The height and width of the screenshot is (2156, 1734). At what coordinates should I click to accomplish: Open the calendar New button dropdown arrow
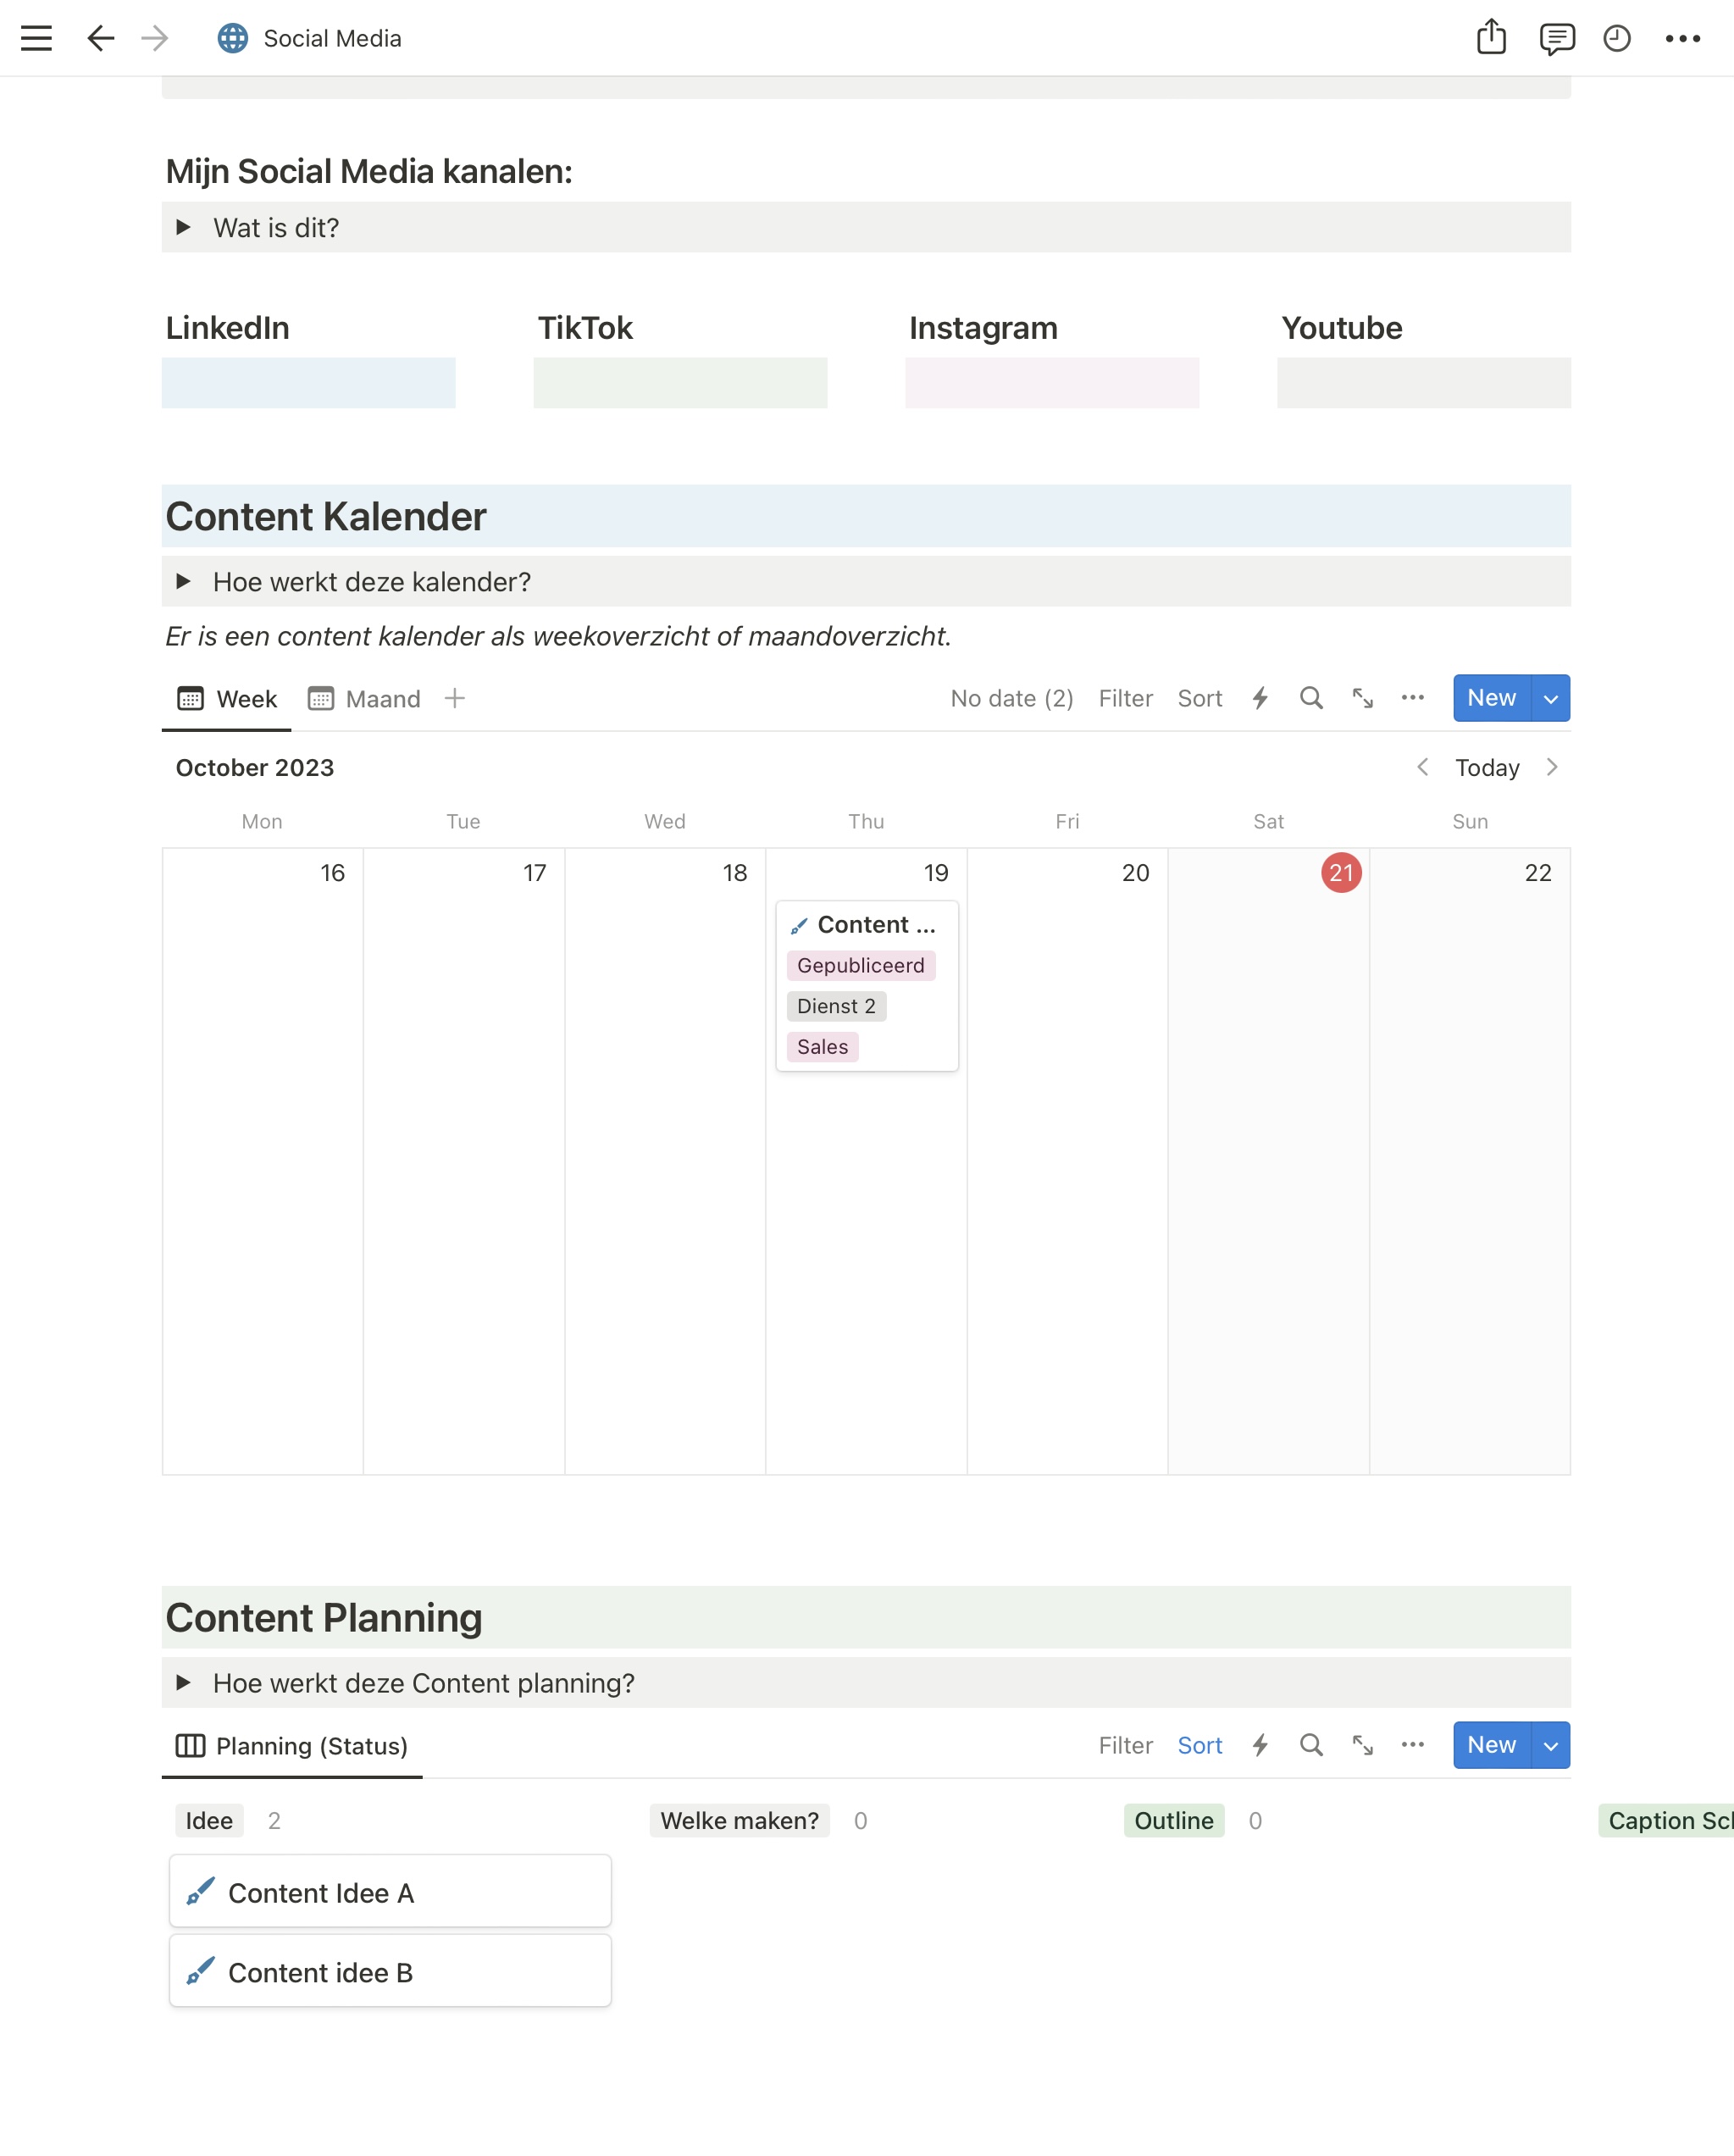click(1550, 698)
